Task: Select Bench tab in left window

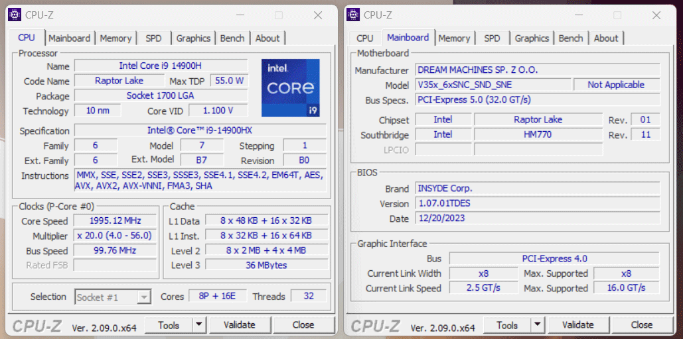Action: (232, 38)
